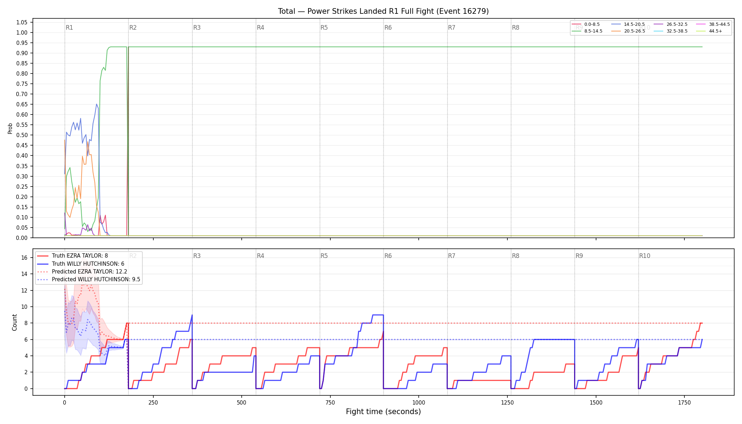Click the '4' tick on the Count axis
The width and height of the screenshot is (742, 424).
(26, 356)
